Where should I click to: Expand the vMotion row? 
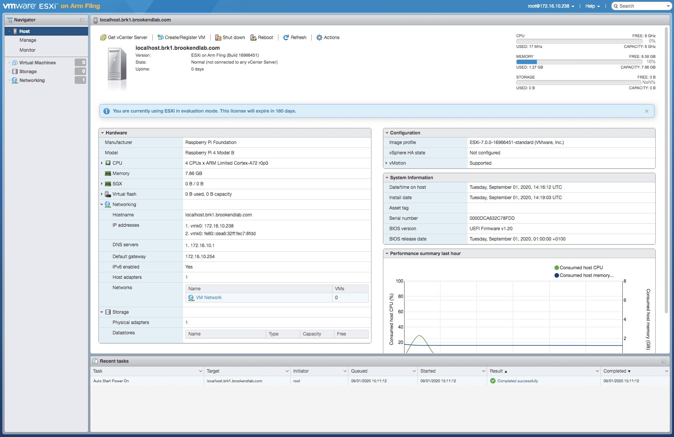[386, 163]
